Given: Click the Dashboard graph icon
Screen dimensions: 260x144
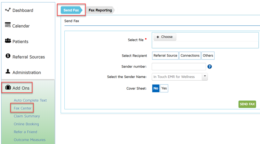Looking at the screenshot, I should coord(8,10).
